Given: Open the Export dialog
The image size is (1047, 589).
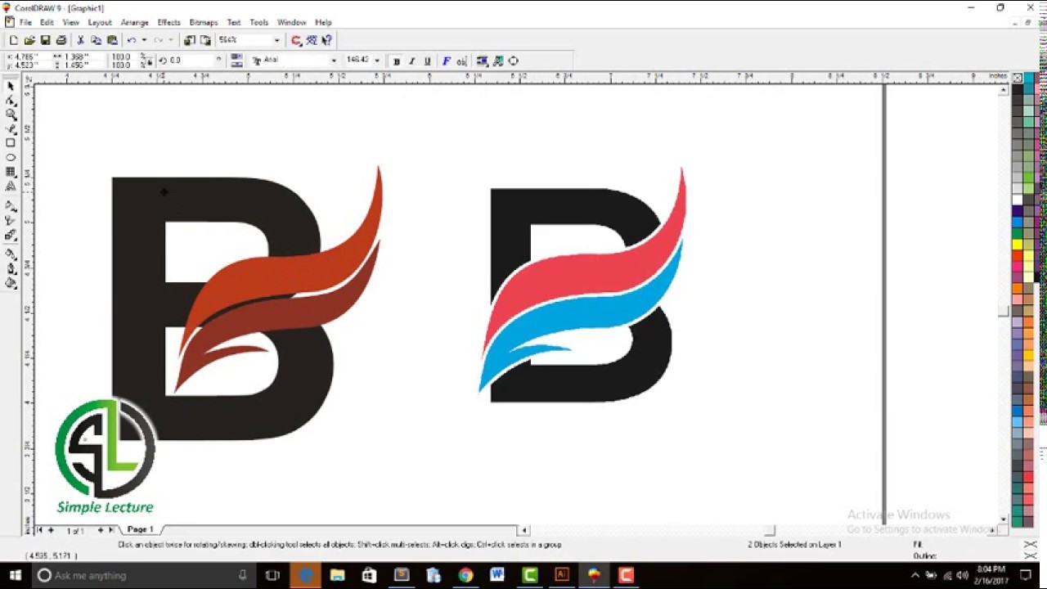Looking at the screenshot, I should point(206,40).
